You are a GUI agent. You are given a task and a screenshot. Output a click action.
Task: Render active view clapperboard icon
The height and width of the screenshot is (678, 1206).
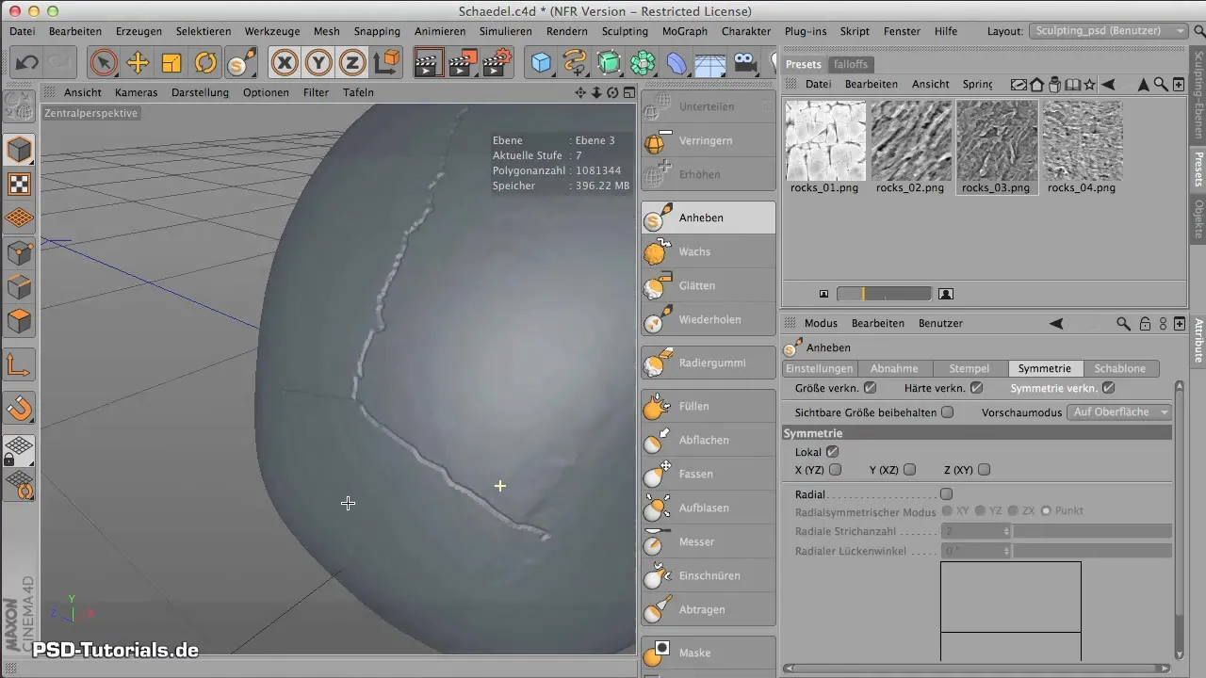tap(429, 63)
